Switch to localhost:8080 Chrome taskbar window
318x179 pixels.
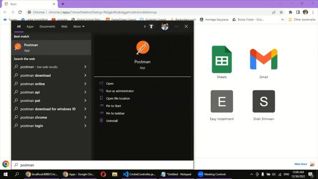(x=42, y=174)
